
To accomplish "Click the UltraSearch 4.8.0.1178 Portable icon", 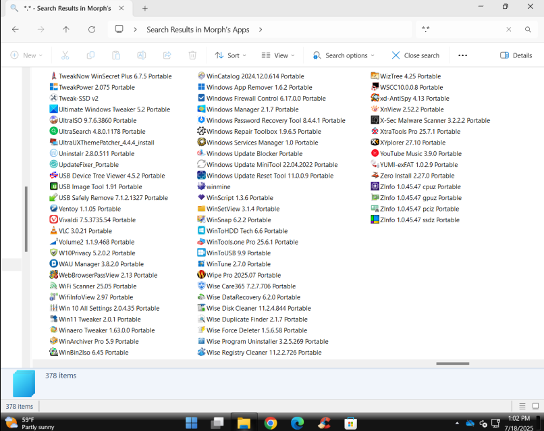I will (53, 131).
